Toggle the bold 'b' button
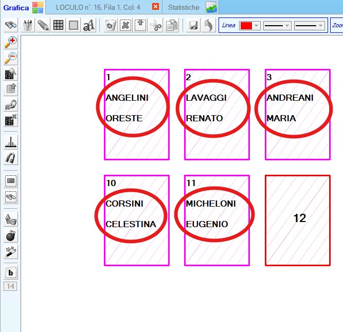Image resolution: width=343 pixels, height=332 pixels. coord(10,272)
